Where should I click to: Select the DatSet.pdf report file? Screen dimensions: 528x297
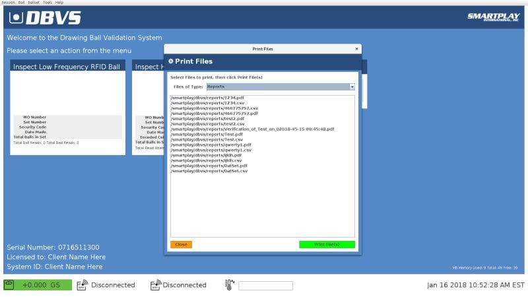[209, 166]
